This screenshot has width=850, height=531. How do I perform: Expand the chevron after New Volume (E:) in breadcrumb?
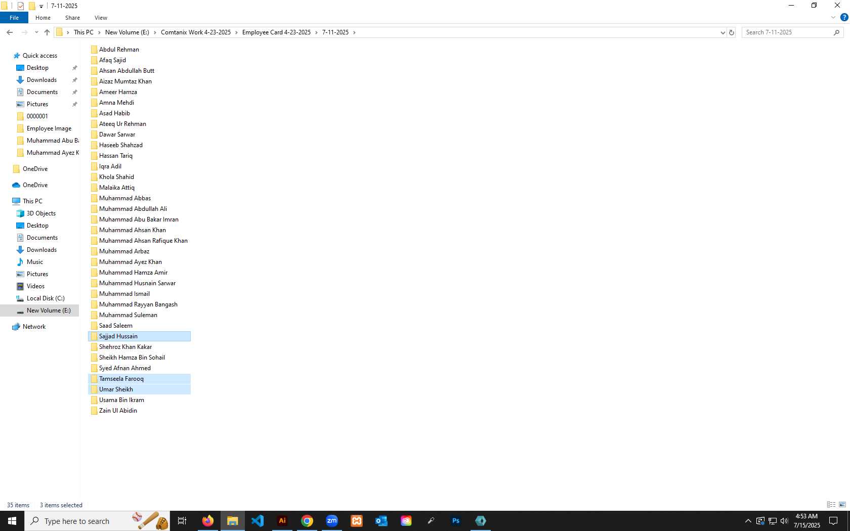[x=155, y=32]
